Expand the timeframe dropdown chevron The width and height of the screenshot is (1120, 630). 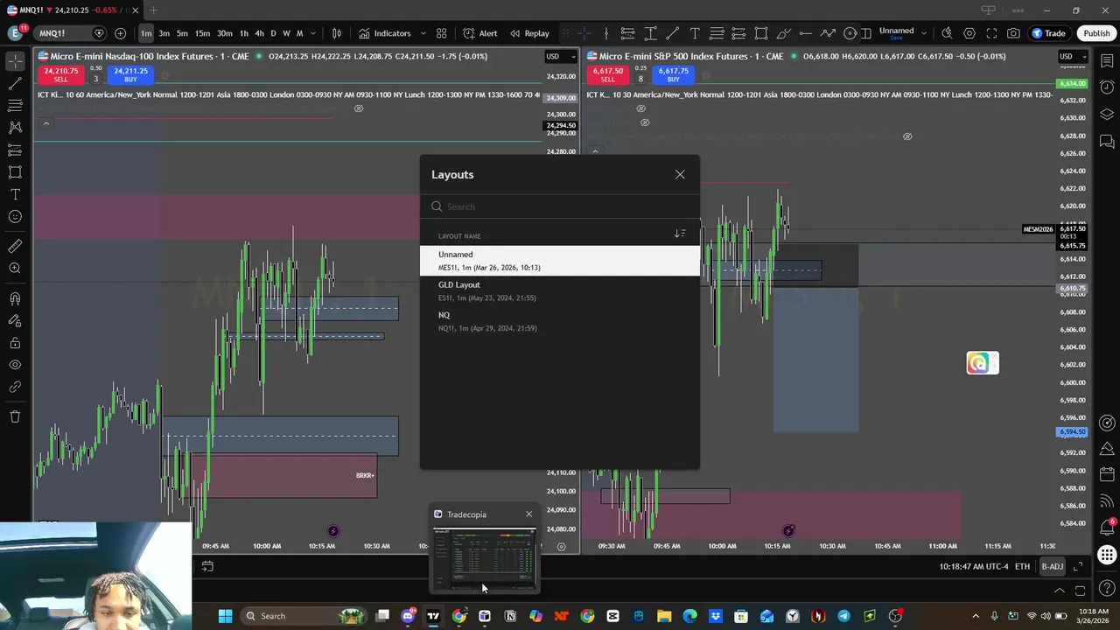[x=313, y=33]
